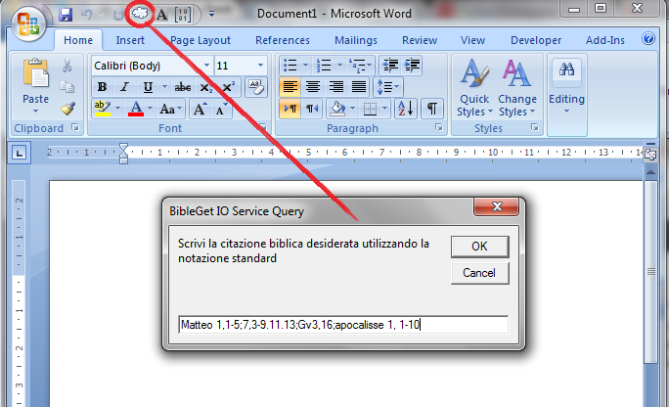Open Paragraph dialog launcher
Screen dimensions: 669x407
click(x=438, y=127)
